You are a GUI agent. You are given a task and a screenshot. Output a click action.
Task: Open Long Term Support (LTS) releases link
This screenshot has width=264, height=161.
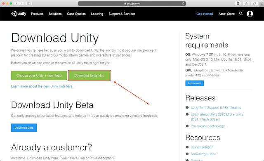(216, 107)
